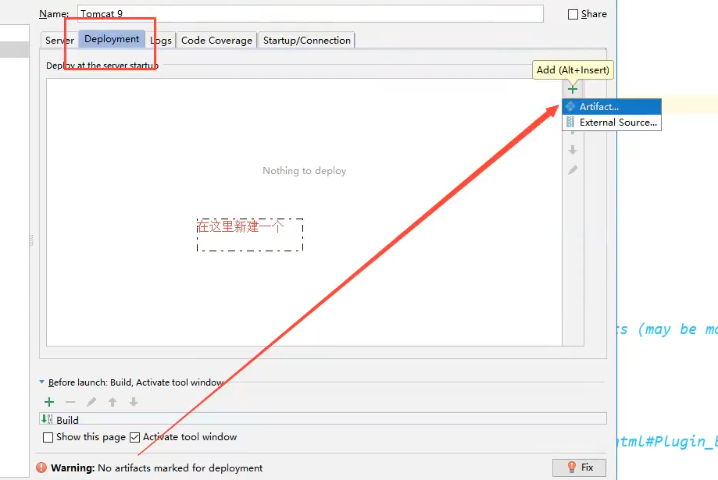
Task: Click the External Source icon in popup
Action: 570,123
